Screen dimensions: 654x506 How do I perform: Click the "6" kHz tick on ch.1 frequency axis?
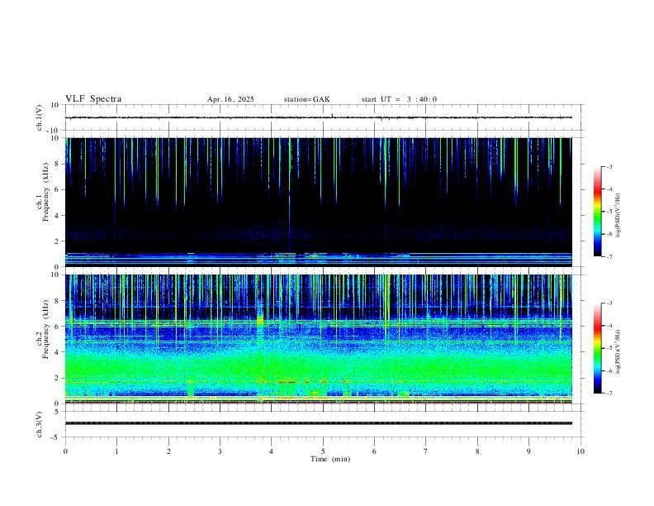click(57, 189)
